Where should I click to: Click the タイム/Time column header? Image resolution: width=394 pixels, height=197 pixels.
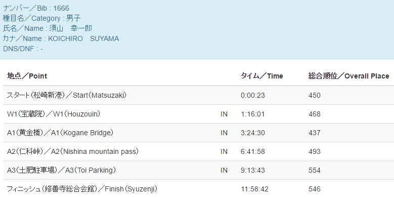tap(262, 76)
